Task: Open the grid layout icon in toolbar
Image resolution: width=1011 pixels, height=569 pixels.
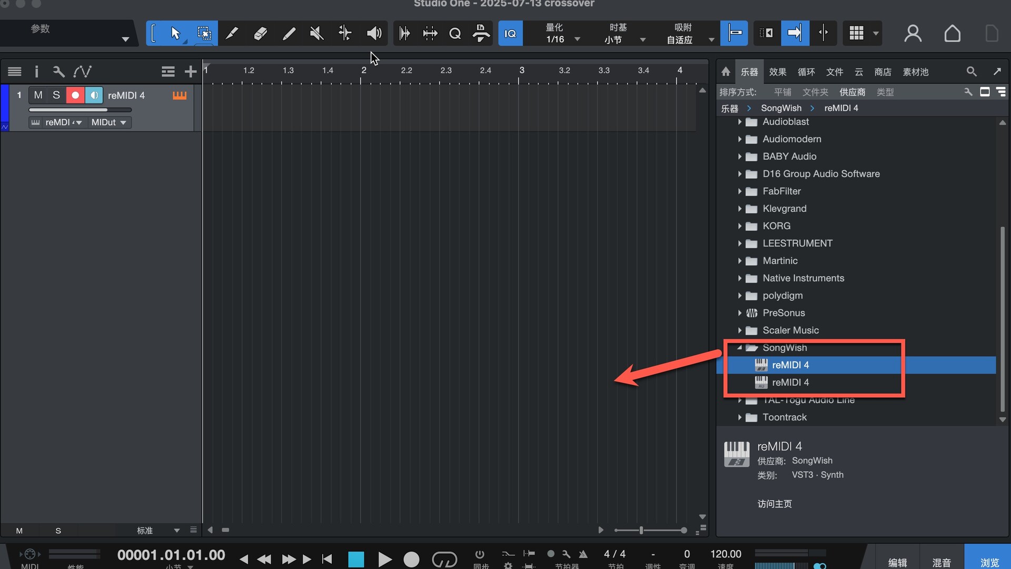Action: [857, 33]
